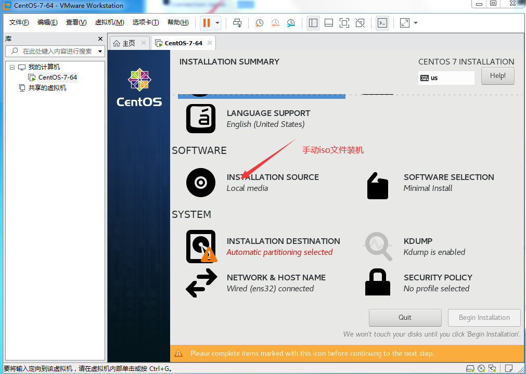Open SOFTWARE SELECTION settings
526x374 pixels.
coord(448,177)
